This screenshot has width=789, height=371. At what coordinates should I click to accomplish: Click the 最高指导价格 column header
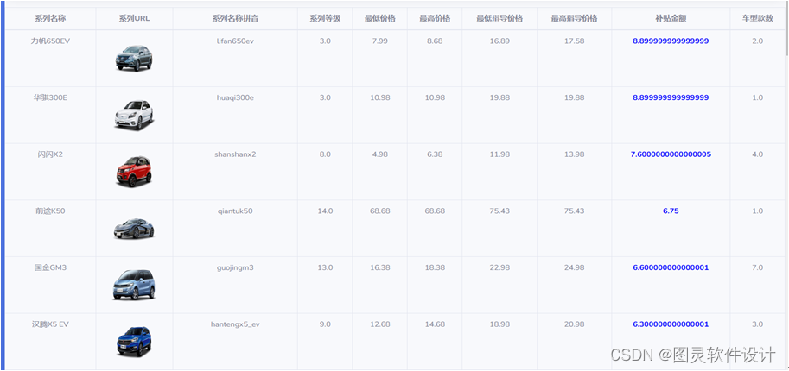(574, 19)
